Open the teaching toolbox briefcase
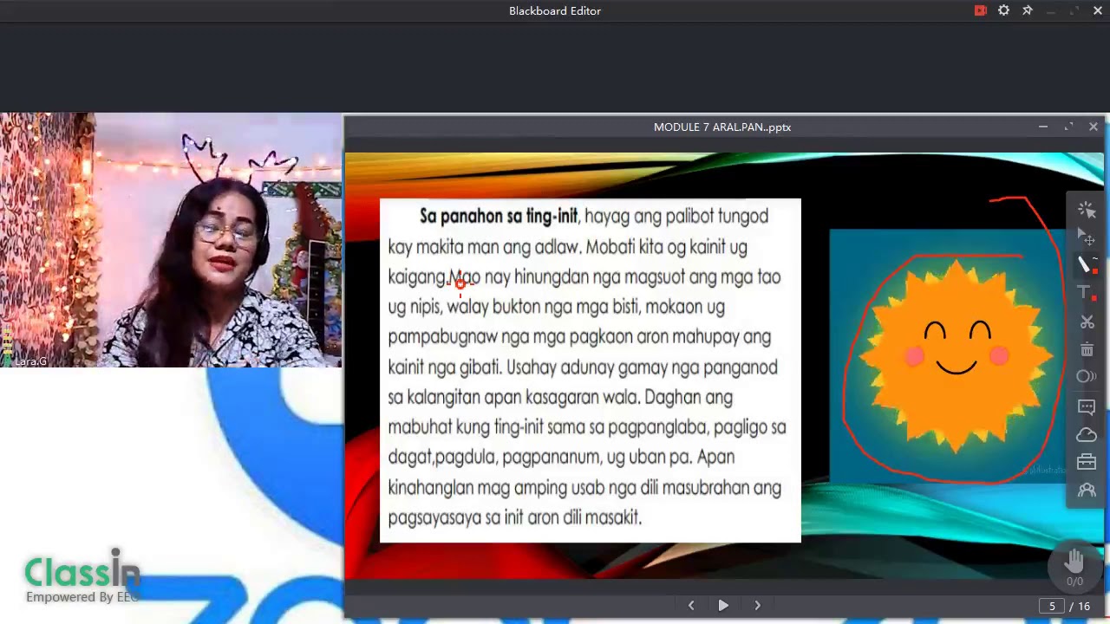This screenshot has height=624, width=1110. [x=1087, y=463]
